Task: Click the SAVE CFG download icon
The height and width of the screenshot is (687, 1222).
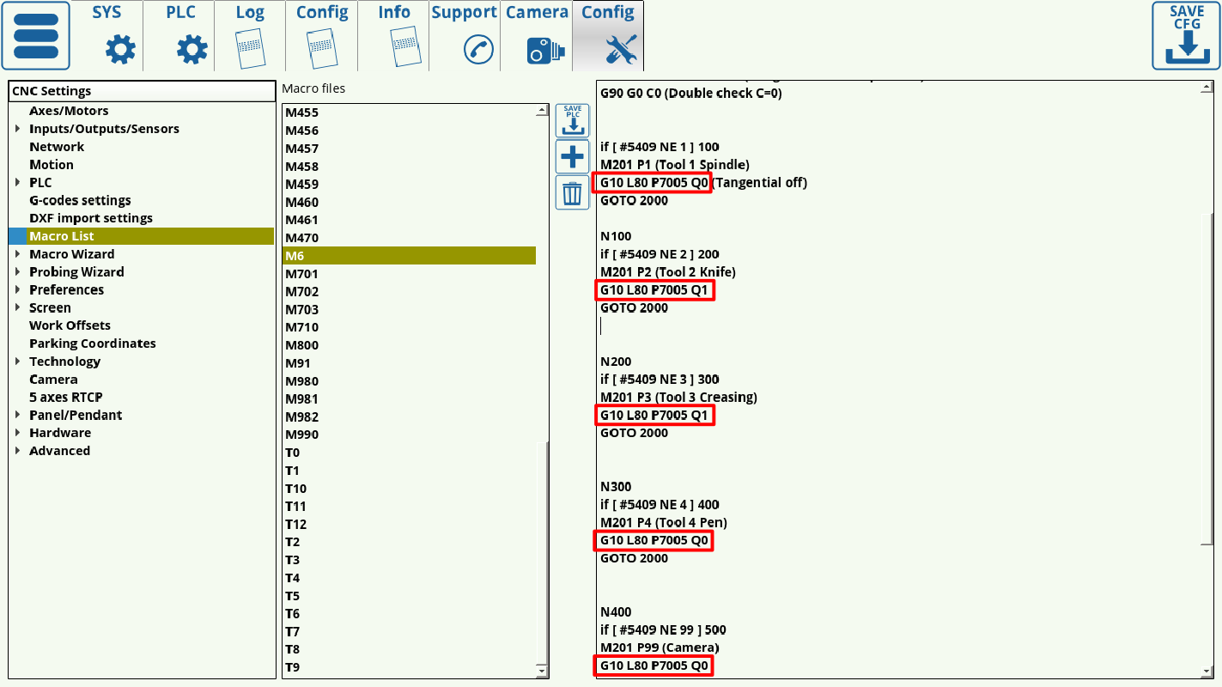Action: [1186, 35]
